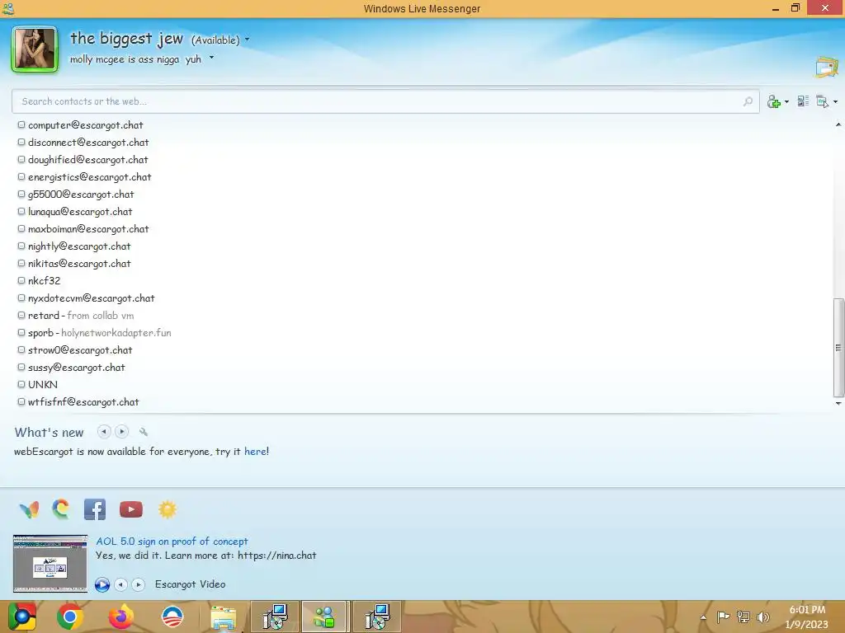The height and width of the screenshot is (633, 845).
Task: Open the profile display picture
Action: 35,49
